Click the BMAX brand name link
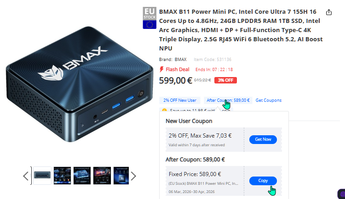The image size is (345, 199). [x=180, y=60]
